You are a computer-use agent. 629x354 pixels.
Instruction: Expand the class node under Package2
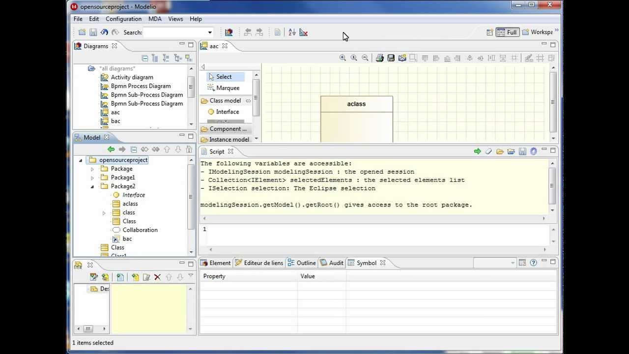(104, 213)
